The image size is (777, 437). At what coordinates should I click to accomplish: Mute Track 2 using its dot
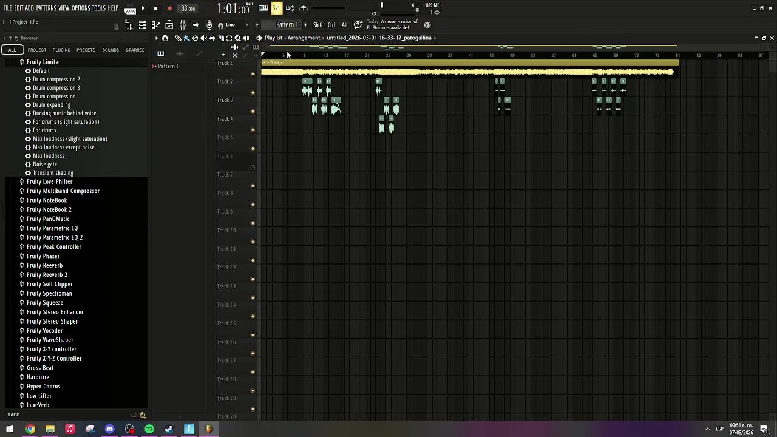click(253, 93)
